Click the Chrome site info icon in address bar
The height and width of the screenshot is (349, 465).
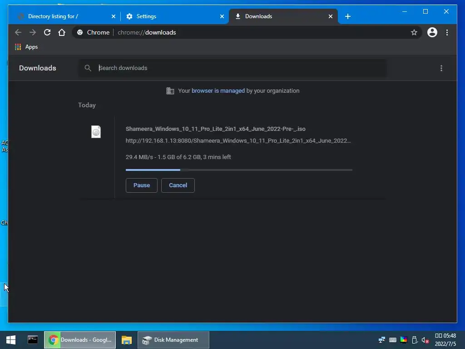coord(80,32)
